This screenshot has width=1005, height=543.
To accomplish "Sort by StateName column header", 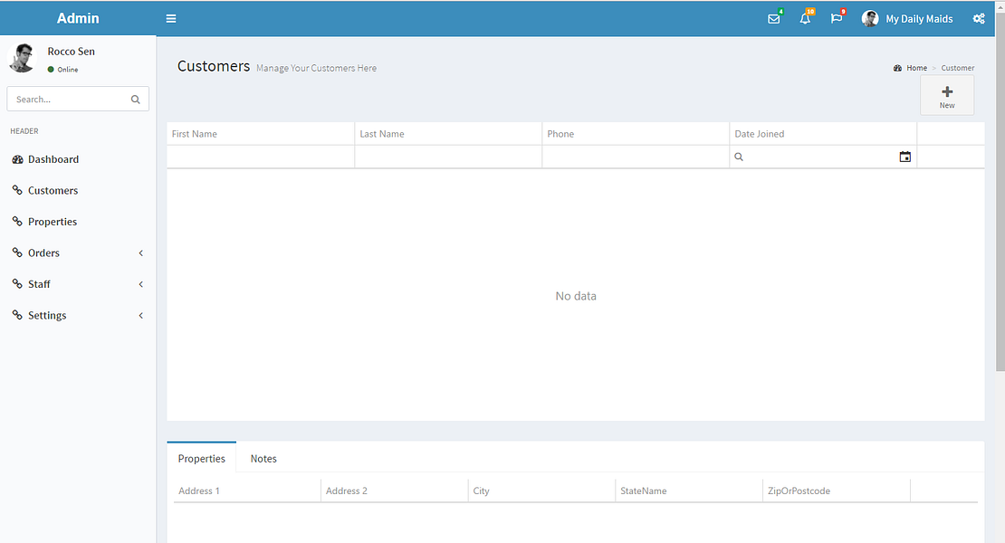I will coord(689,491).
